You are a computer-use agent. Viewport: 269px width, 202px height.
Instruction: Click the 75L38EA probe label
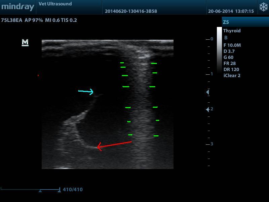[12, 20]
